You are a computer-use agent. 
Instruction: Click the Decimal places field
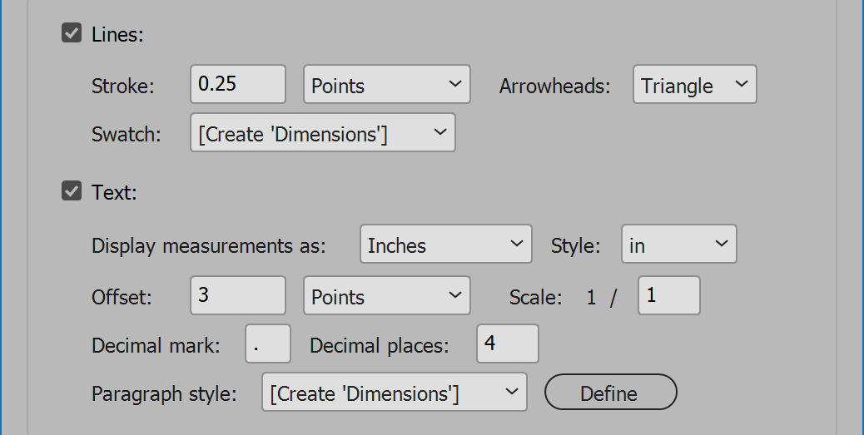coord(508,344)
